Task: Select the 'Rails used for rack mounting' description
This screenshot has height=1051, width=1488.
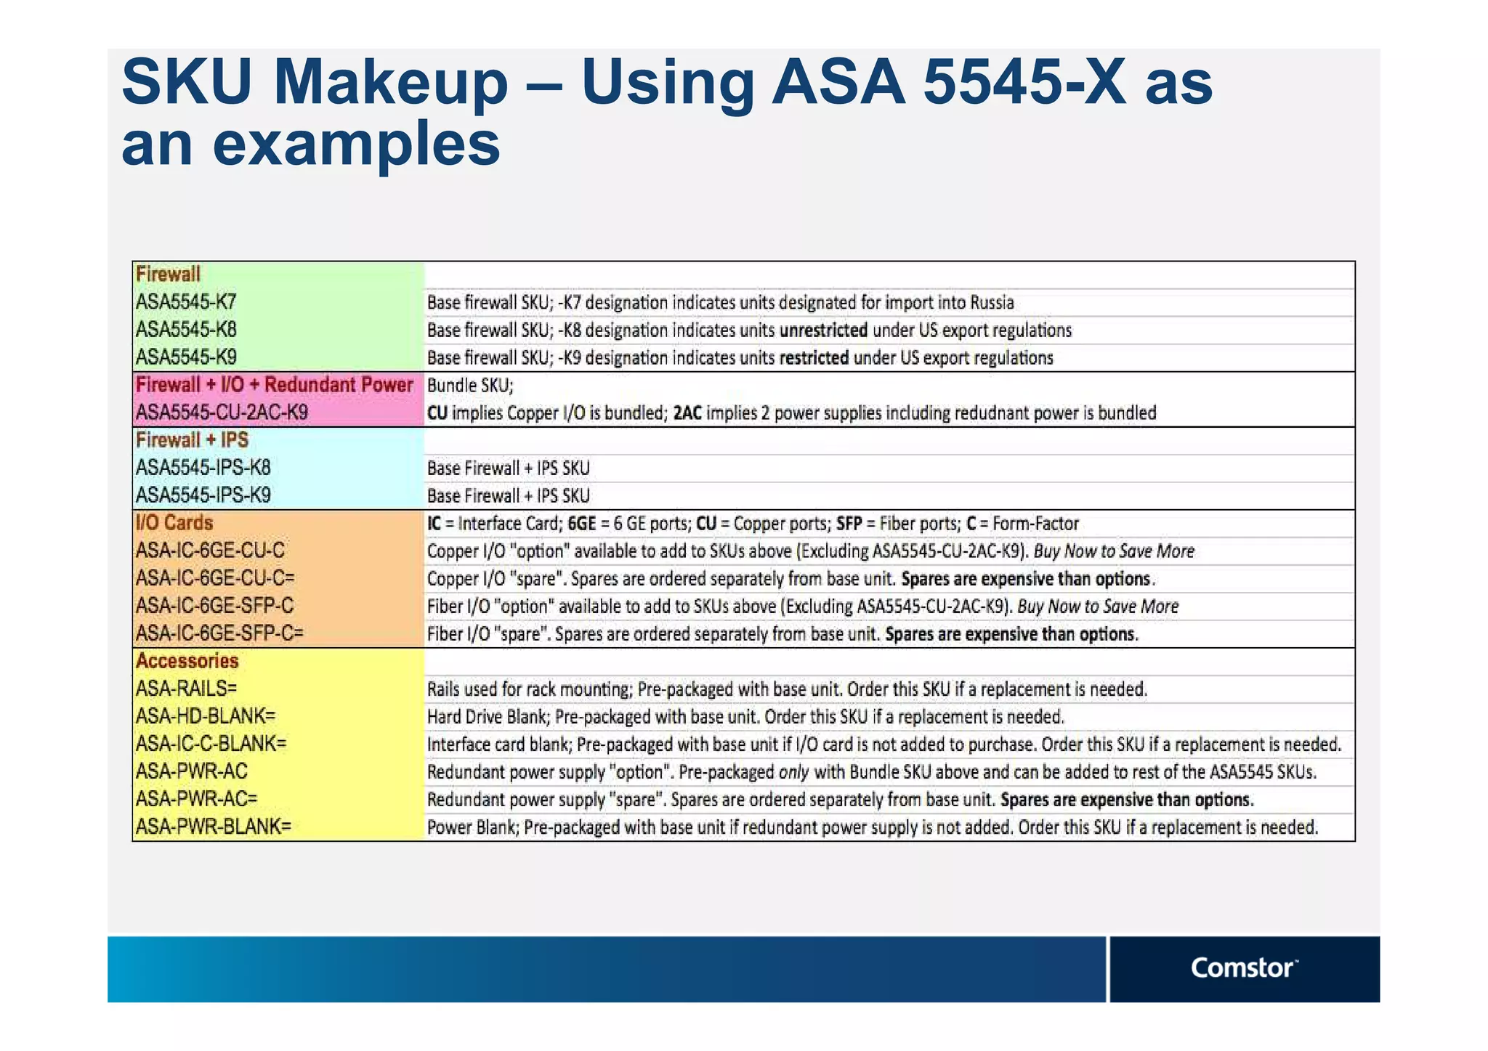Action: [788, 689]
